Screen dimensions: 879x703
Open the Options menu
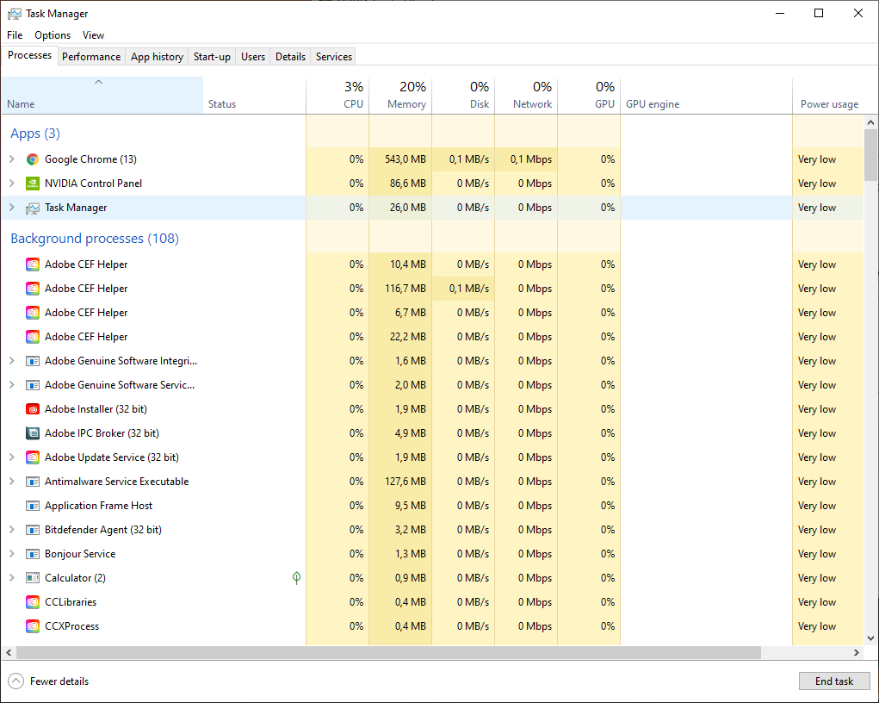click(x=53, y=35)
